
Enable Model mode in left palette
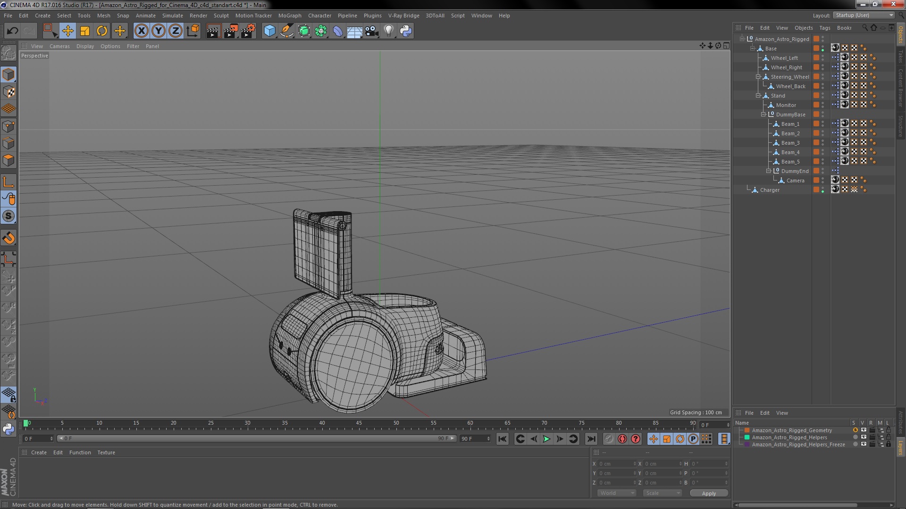8,74
